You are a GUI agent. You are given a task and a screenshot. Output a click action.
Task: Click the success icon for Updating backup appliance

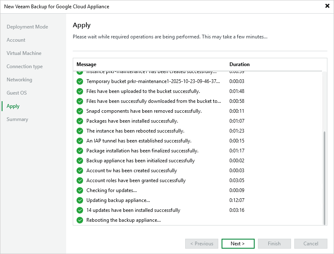click(x=80, y=200)
